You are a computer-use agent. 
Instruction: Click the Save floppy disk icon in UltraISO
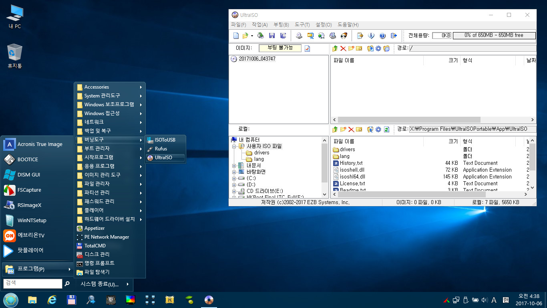(x=272, y=35)
